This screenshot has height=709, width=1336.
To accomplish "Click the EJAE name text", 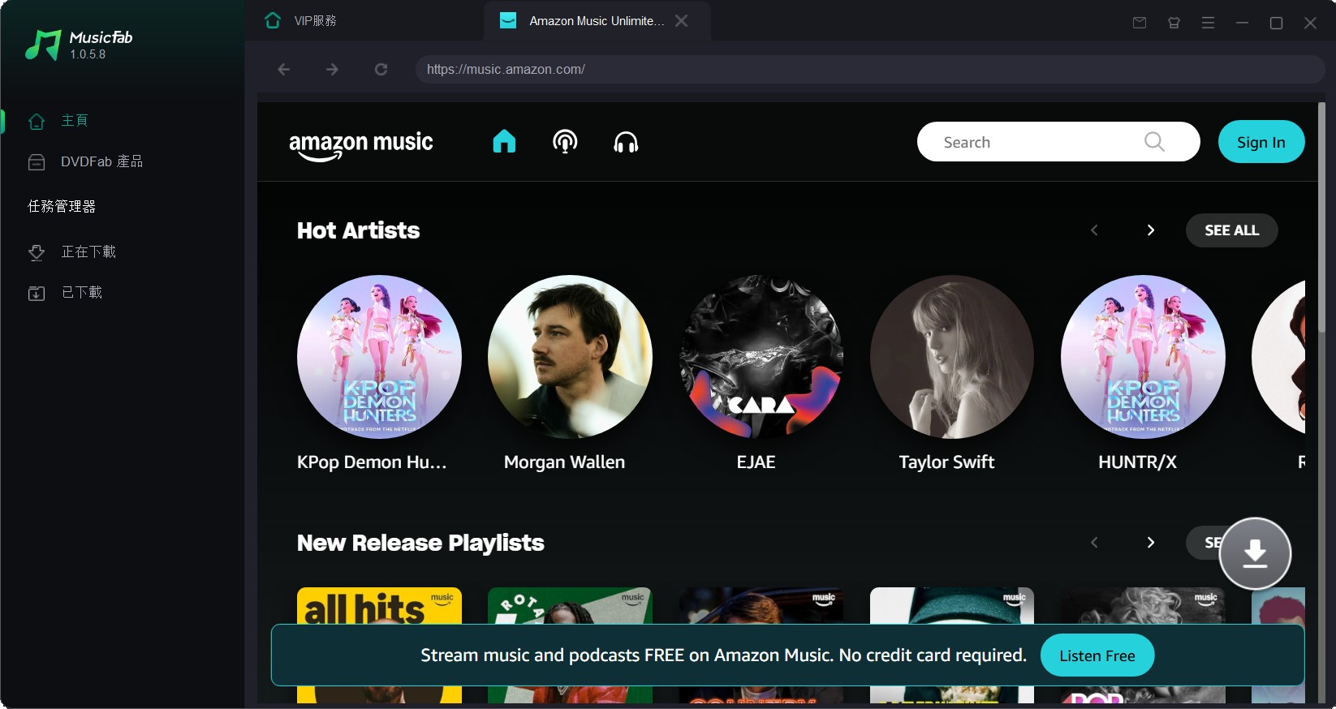I will click(x=756, y=462).
